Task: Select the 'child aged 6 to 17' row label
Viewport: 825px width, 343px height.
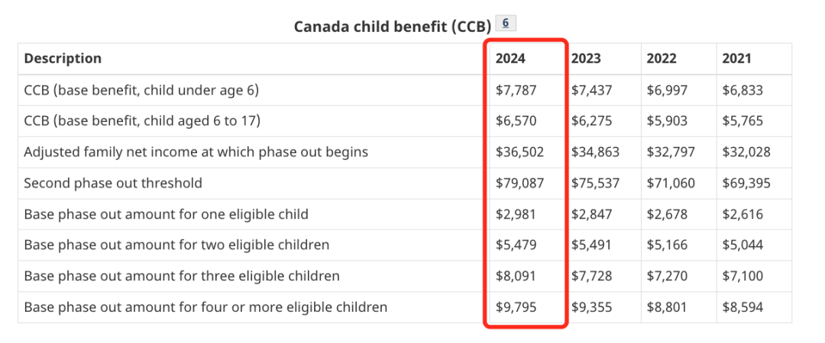Action: tap(142, 120)
